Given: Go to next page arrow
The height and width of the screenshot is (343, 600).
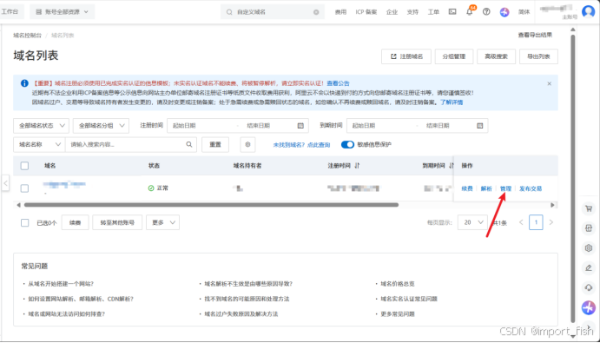Looking at the screenshot, I should [x=551, y=222].
